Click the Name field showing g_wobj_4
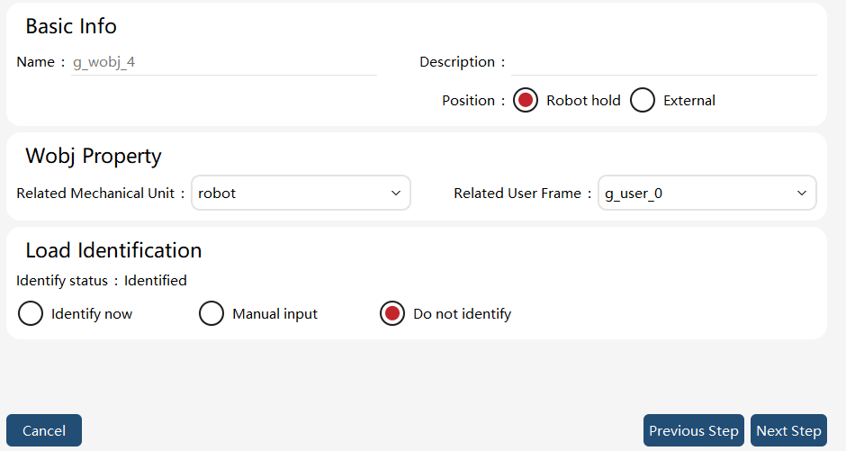 tap(224, 63)
